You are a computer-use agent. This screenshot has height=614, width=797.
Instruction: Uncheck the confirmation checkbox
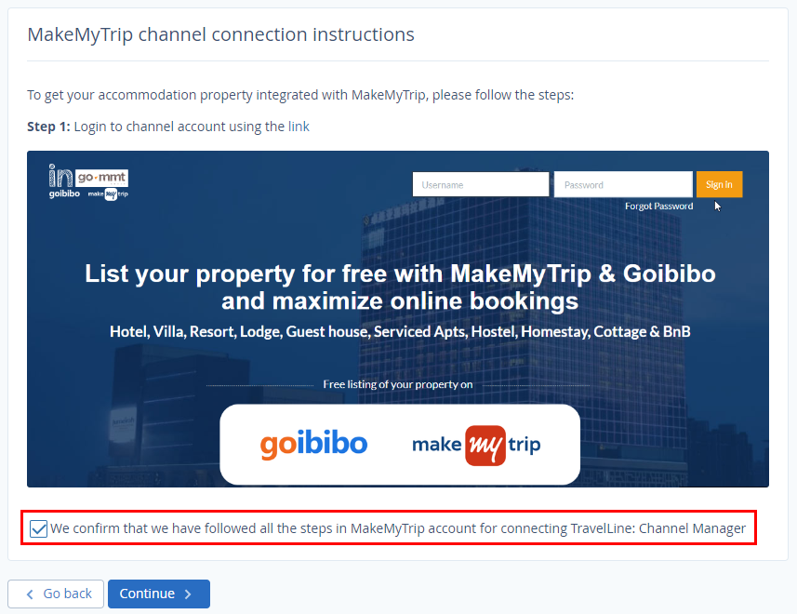[38, 528]
